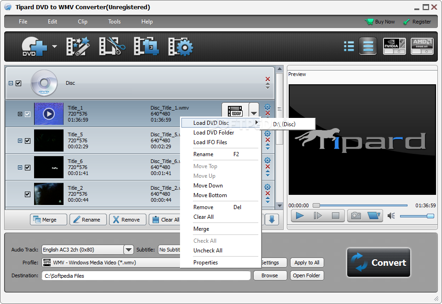Viewport: 442px width, 304px height.
Task: Start conversion with Convert button
Action: click(x=378, y=263)
